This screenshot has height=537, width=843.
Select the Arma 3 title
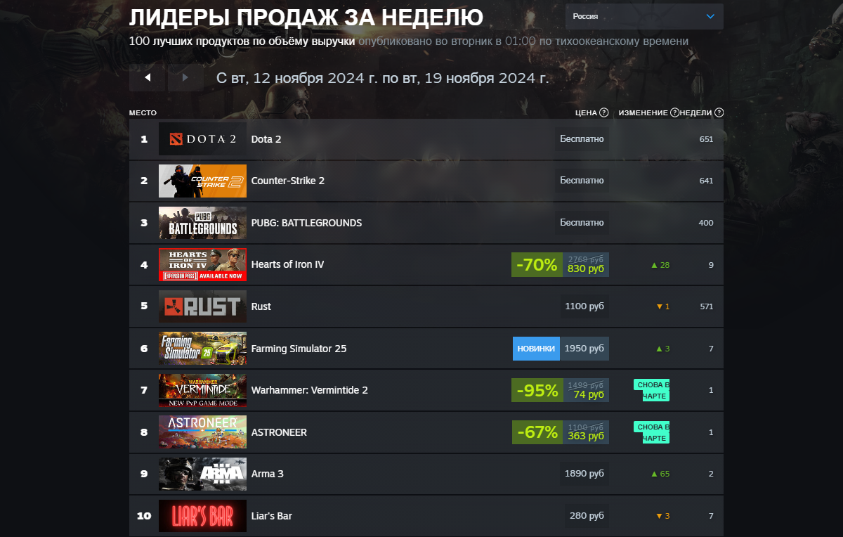tap(268, 474)
